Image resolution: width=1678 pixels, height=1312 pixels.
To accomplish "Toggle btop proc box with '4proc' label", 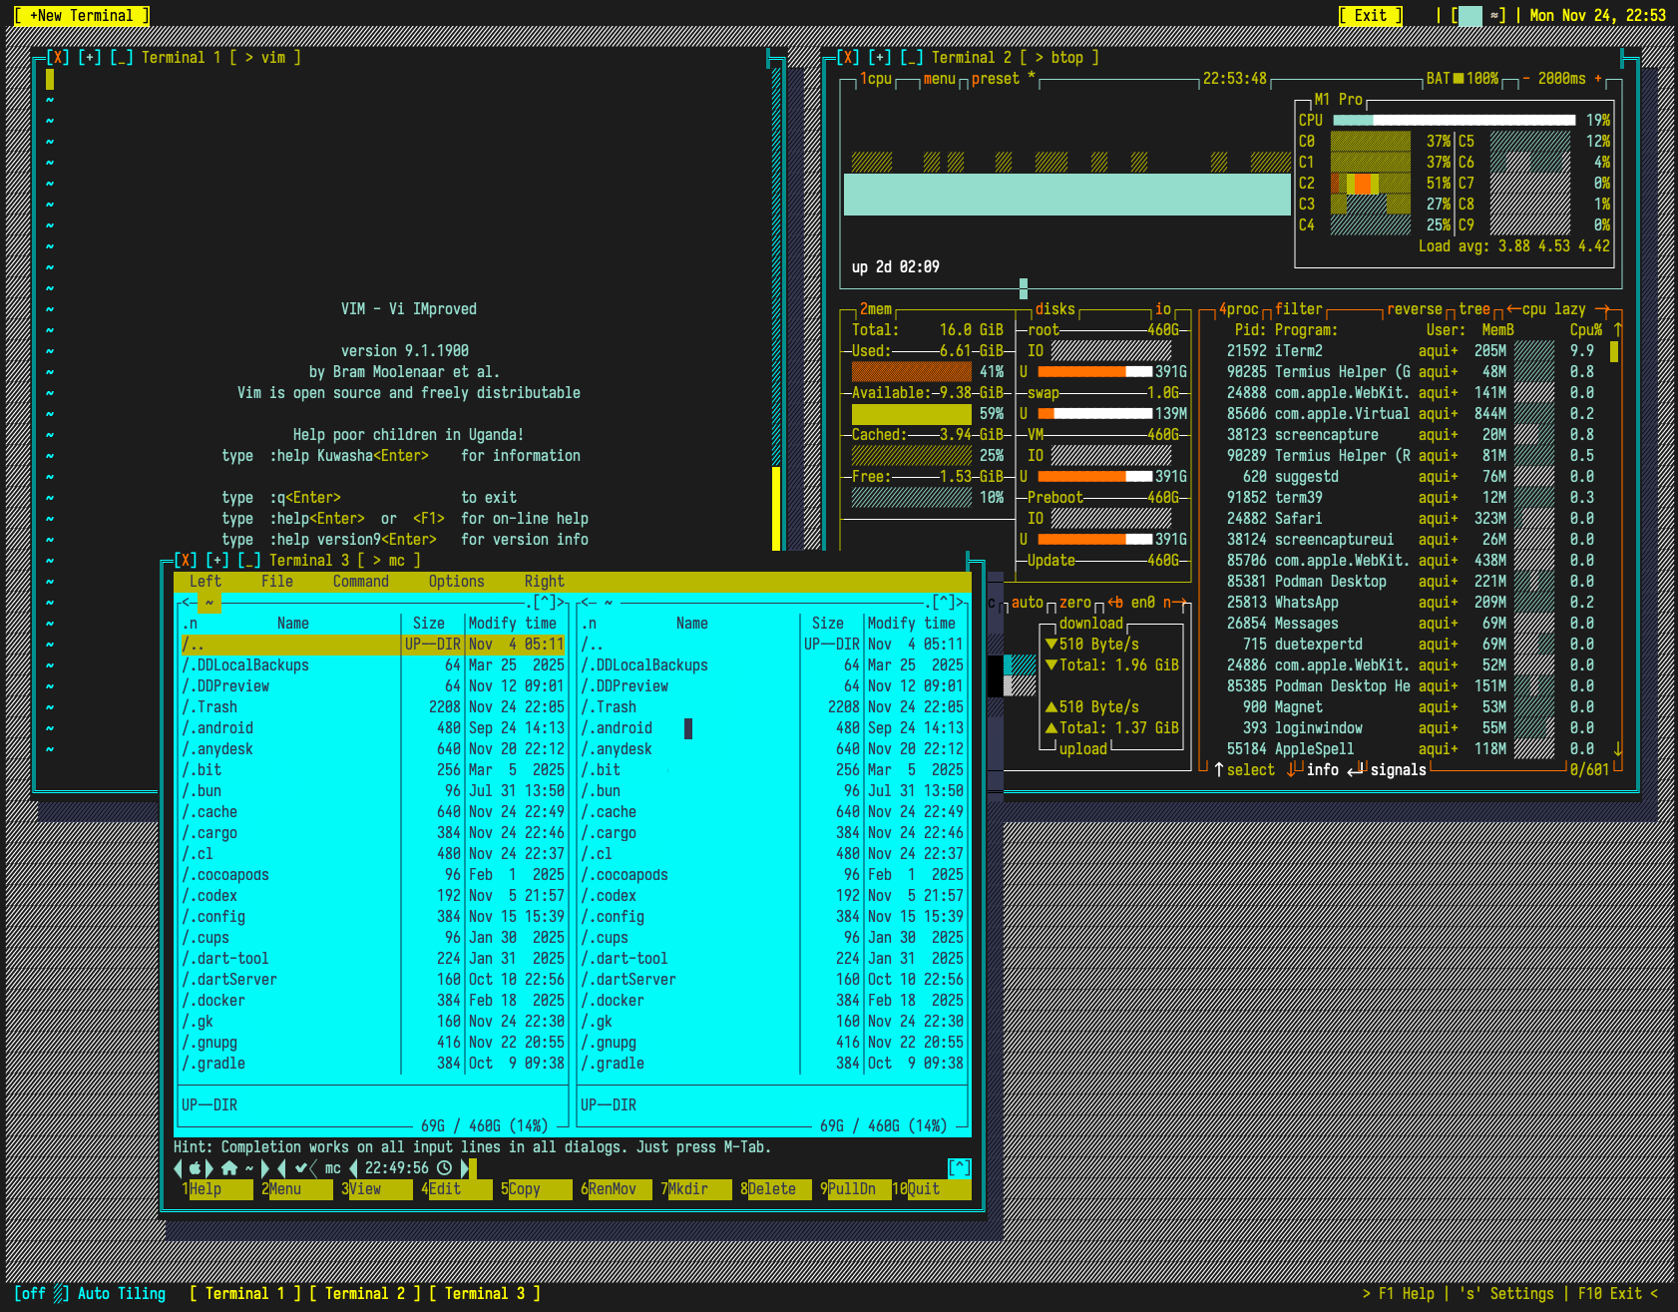I will point(1239,309).
